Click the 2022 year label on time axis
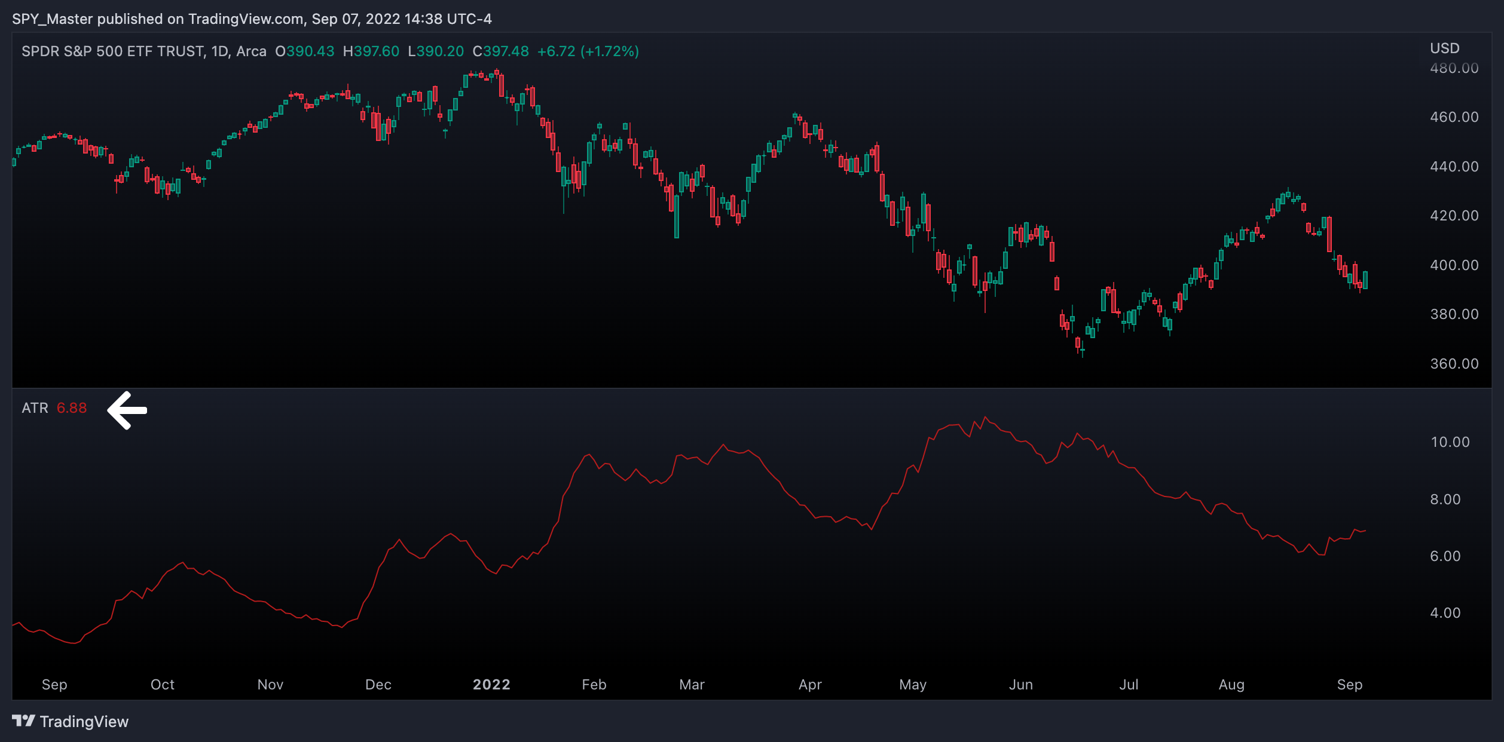This screenshot has width=1504, height=742. pos(492,685)
